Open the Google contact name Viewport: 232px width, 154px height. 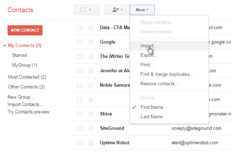(x=108, y=42)
